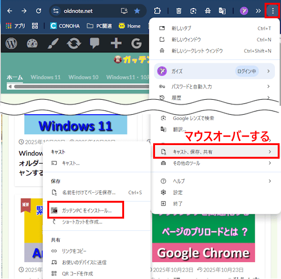Select ガッテンPC をインストール...
Image resolution: width=281 pixels, height=279 pixels.
(x=86, y=210)
